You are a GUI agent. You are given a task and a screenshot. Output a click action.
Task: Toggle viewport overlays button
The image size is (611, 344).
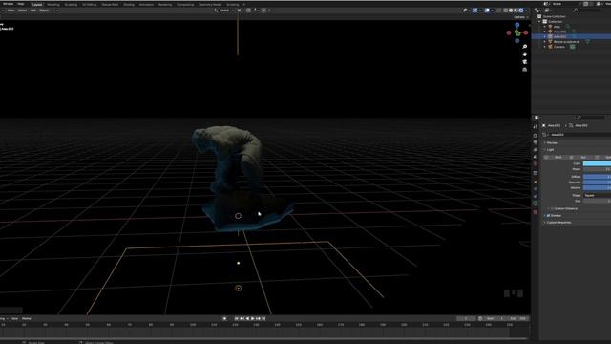487,11
